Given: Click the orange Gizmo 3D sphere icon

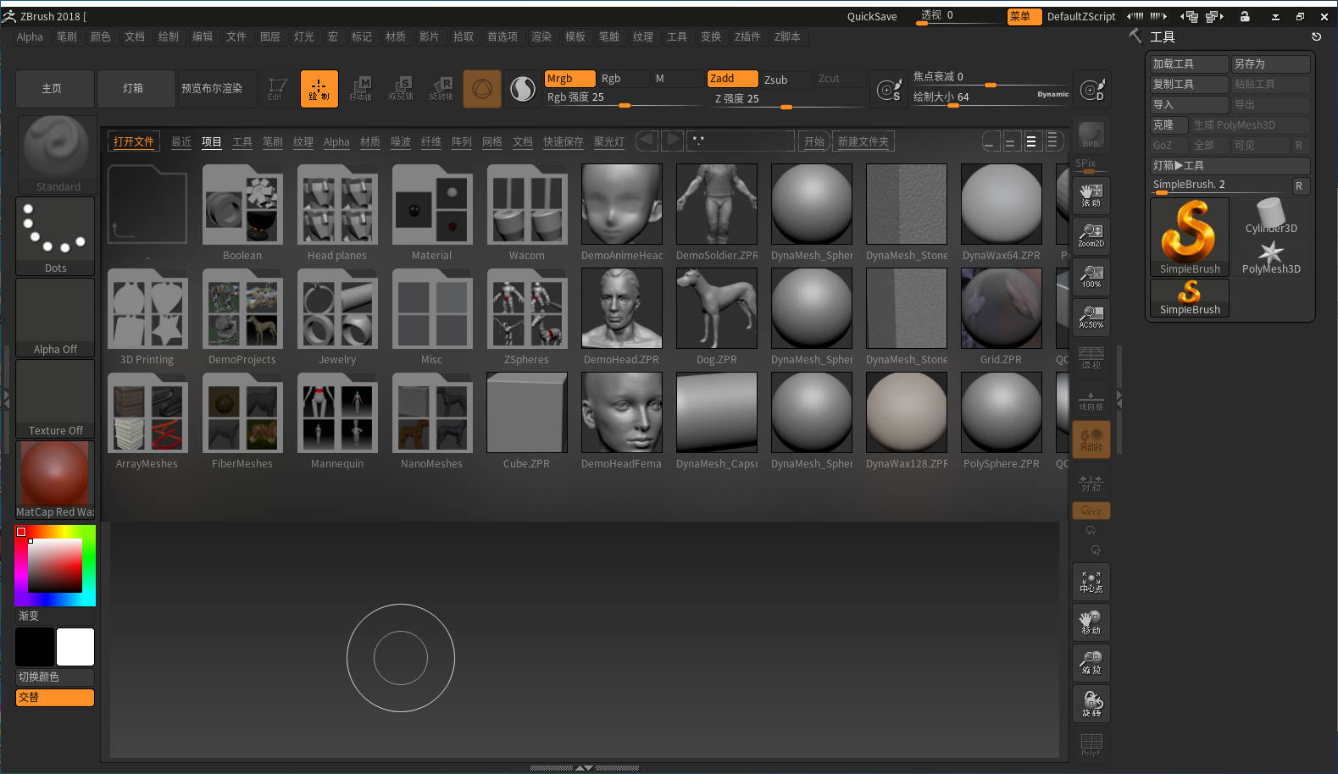Looking at the screenshot, I should pyautogui.click(x=482, y=89).
